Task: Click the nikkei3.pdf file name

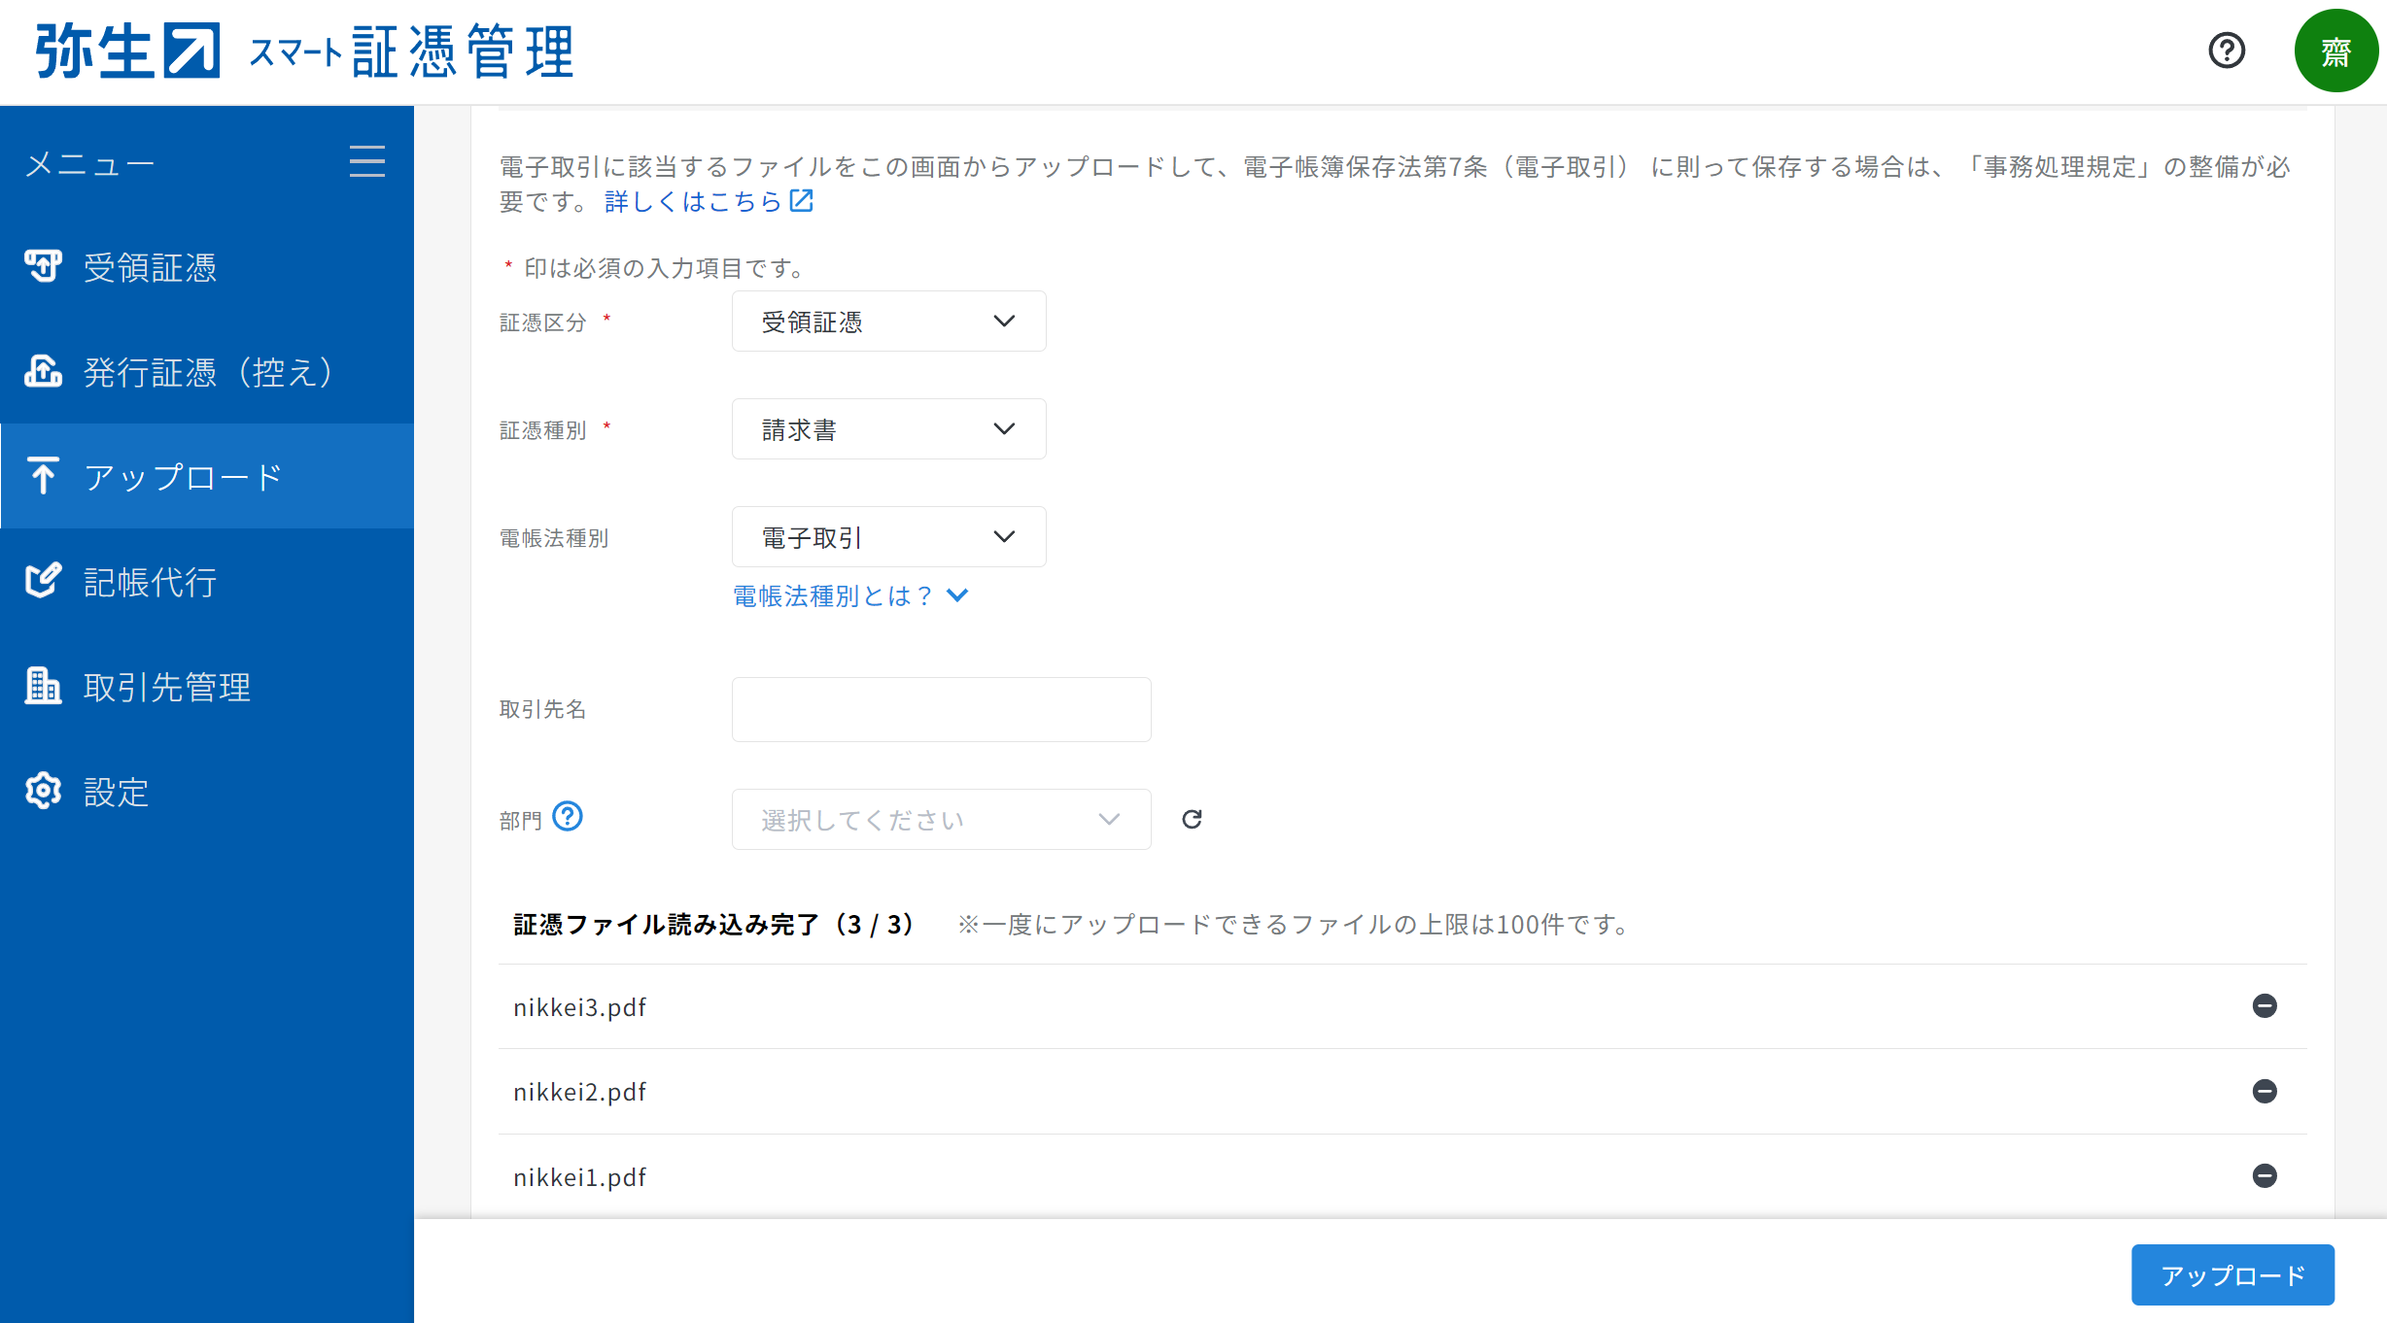Action: tap(579, 1007)
